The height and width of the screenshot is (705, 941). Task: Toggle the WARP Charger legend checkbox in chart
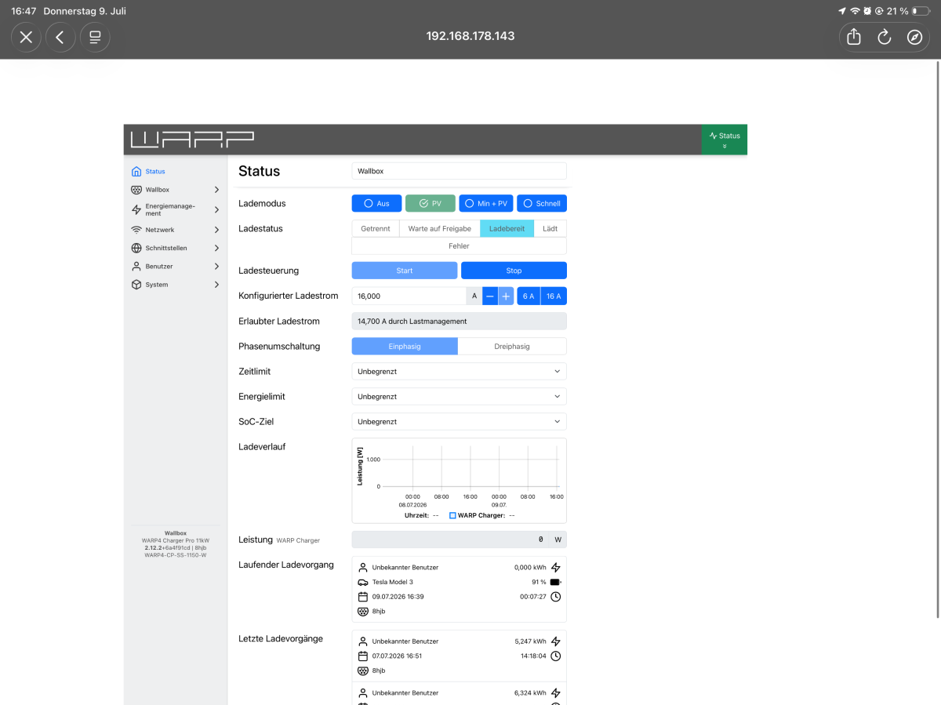(452, 515)
